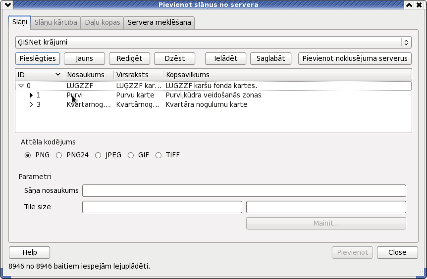Select the LUĢZZF layer name

coord(80,86)
